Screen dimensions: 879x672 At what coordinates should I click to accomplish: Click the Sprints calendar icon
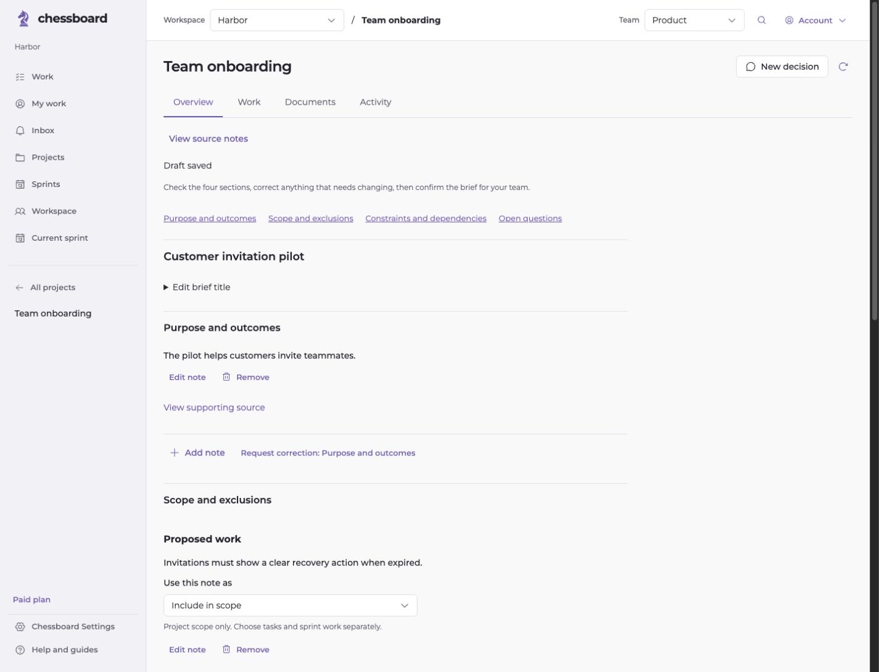click(20, 184)
